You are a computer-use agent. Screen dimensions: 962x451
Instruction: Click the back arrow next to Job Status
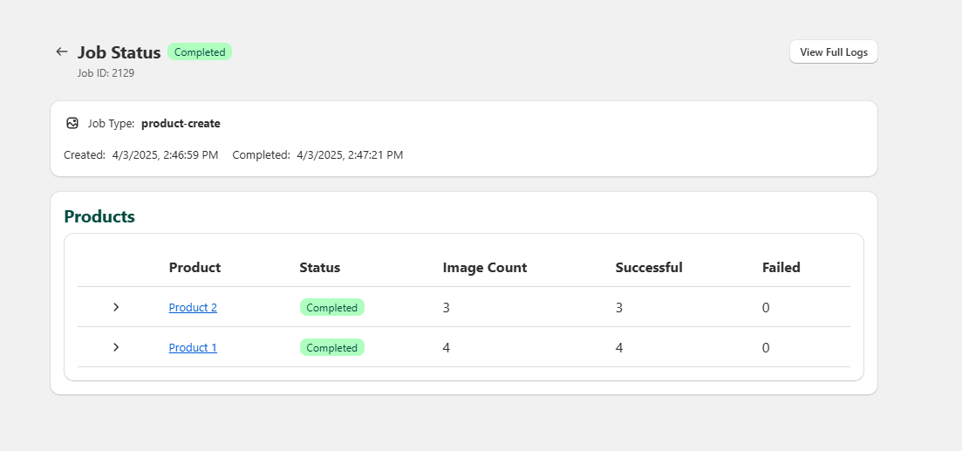pos(61,51)
